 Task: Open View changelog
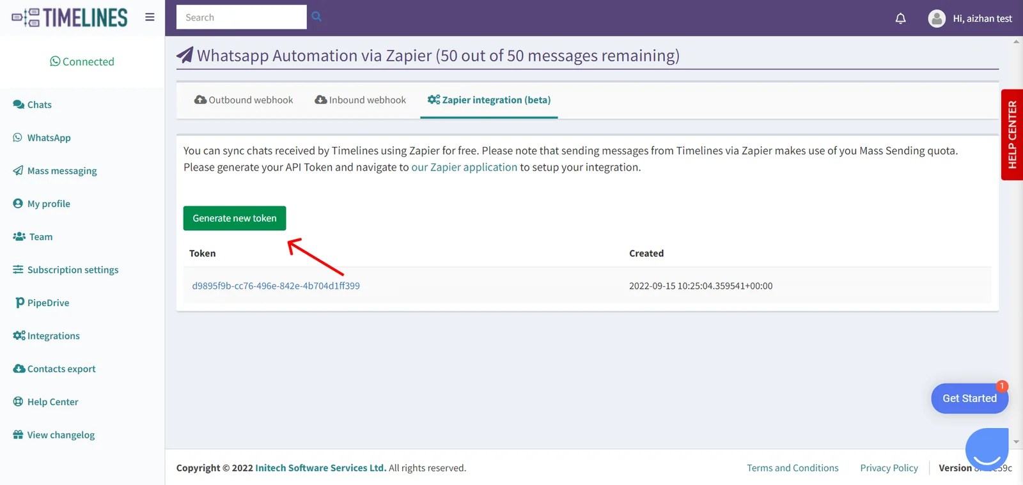(54, 435)
